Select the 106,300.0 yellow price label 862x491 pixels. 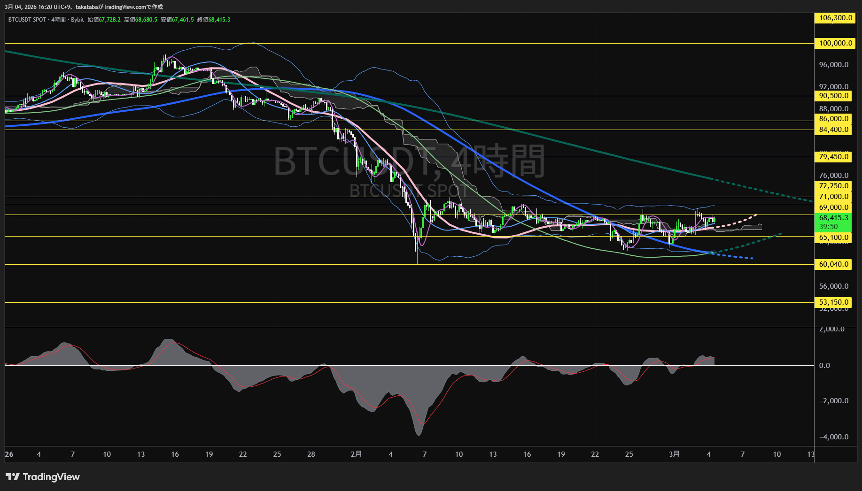[x=835, y=18]
